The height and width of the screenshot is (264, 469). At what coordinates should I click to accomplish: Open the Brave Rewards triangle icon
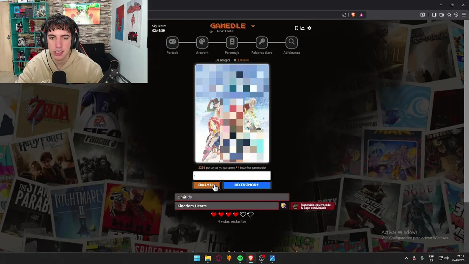(x=361, y=15)
